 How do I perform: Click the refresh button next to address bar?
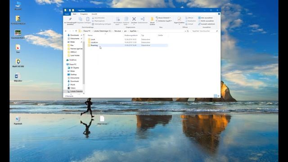(x=188, y=31)
